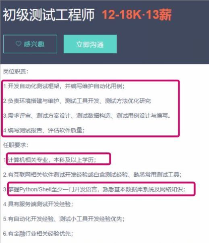Click requirement 有互联网相关软件测试开发经验

pyautogui.click(x=92, y=175)
